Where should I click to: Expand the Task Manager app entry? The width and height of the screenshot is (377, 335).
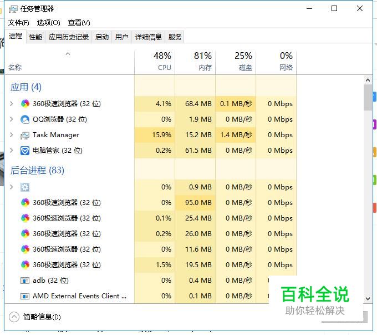point(11,135)
